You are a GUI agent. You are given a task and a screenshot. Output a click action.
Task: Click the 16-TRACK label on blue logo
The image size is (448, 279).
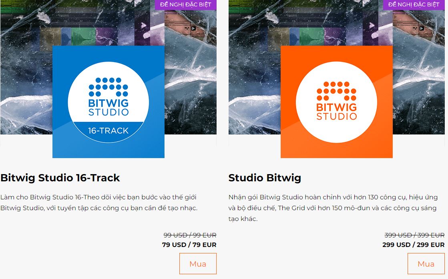tap(108, 130)
